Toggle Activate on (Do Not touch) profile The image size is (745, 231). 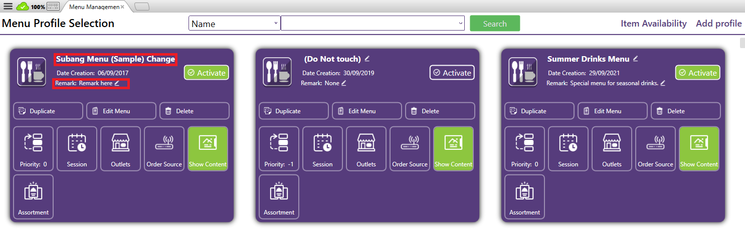click(x=452, y=73)
